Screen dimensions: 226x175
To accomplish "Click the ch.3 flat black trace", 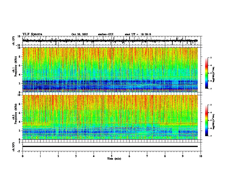I will (x=110, y=146).
